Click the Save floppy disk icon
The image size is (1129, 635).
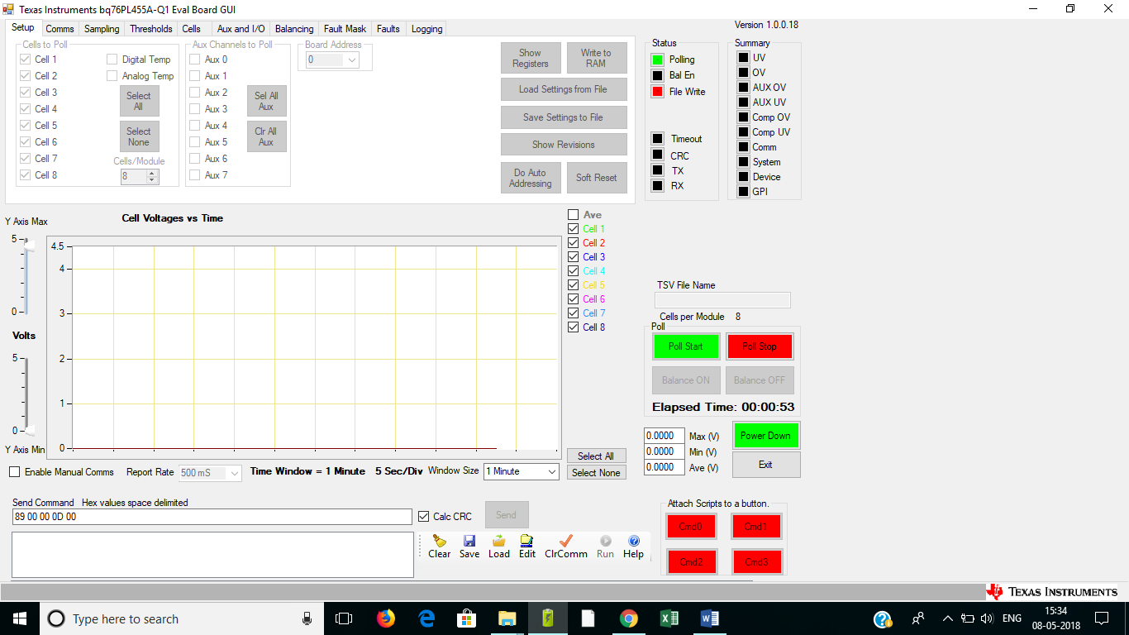coord(469,541)
